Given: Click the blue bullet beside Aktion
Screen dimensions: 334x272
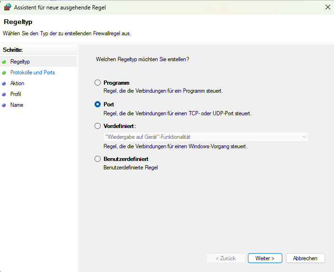Looking at the screenshot, I should pos(4,83).
